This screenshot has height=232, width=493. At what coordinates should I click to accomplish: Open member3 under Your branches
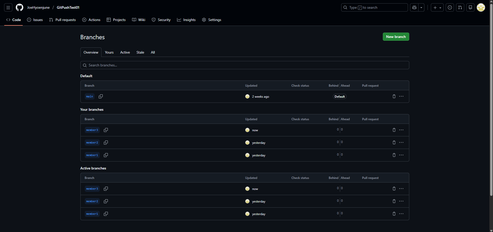(92, 130)
